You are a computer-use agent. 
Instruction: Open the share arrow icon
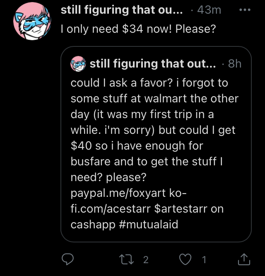(244, 259)
